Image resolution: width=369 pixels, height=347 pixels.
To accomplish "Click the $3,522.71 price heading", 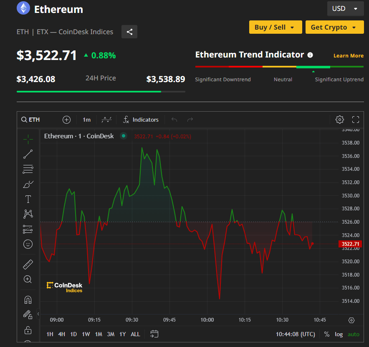I will pyautogui.click(x=47, y=55).
